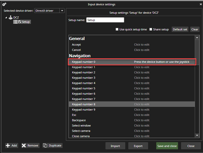Viewport: 203px width, 153px height.
Task: Enable the Share setup checkbox
Action: tap(151, 29)
